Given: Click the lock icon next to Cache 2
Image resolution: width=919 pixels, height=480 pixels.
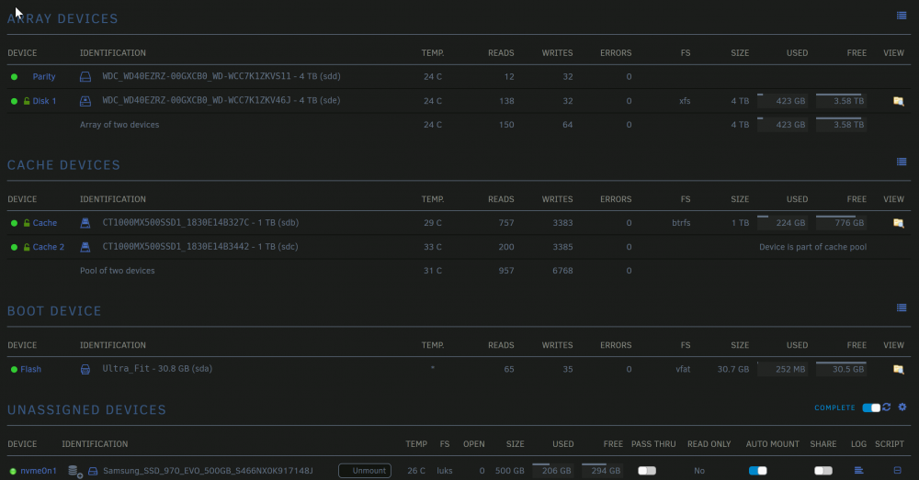Looking at the screenshot, I should [27, 247].
